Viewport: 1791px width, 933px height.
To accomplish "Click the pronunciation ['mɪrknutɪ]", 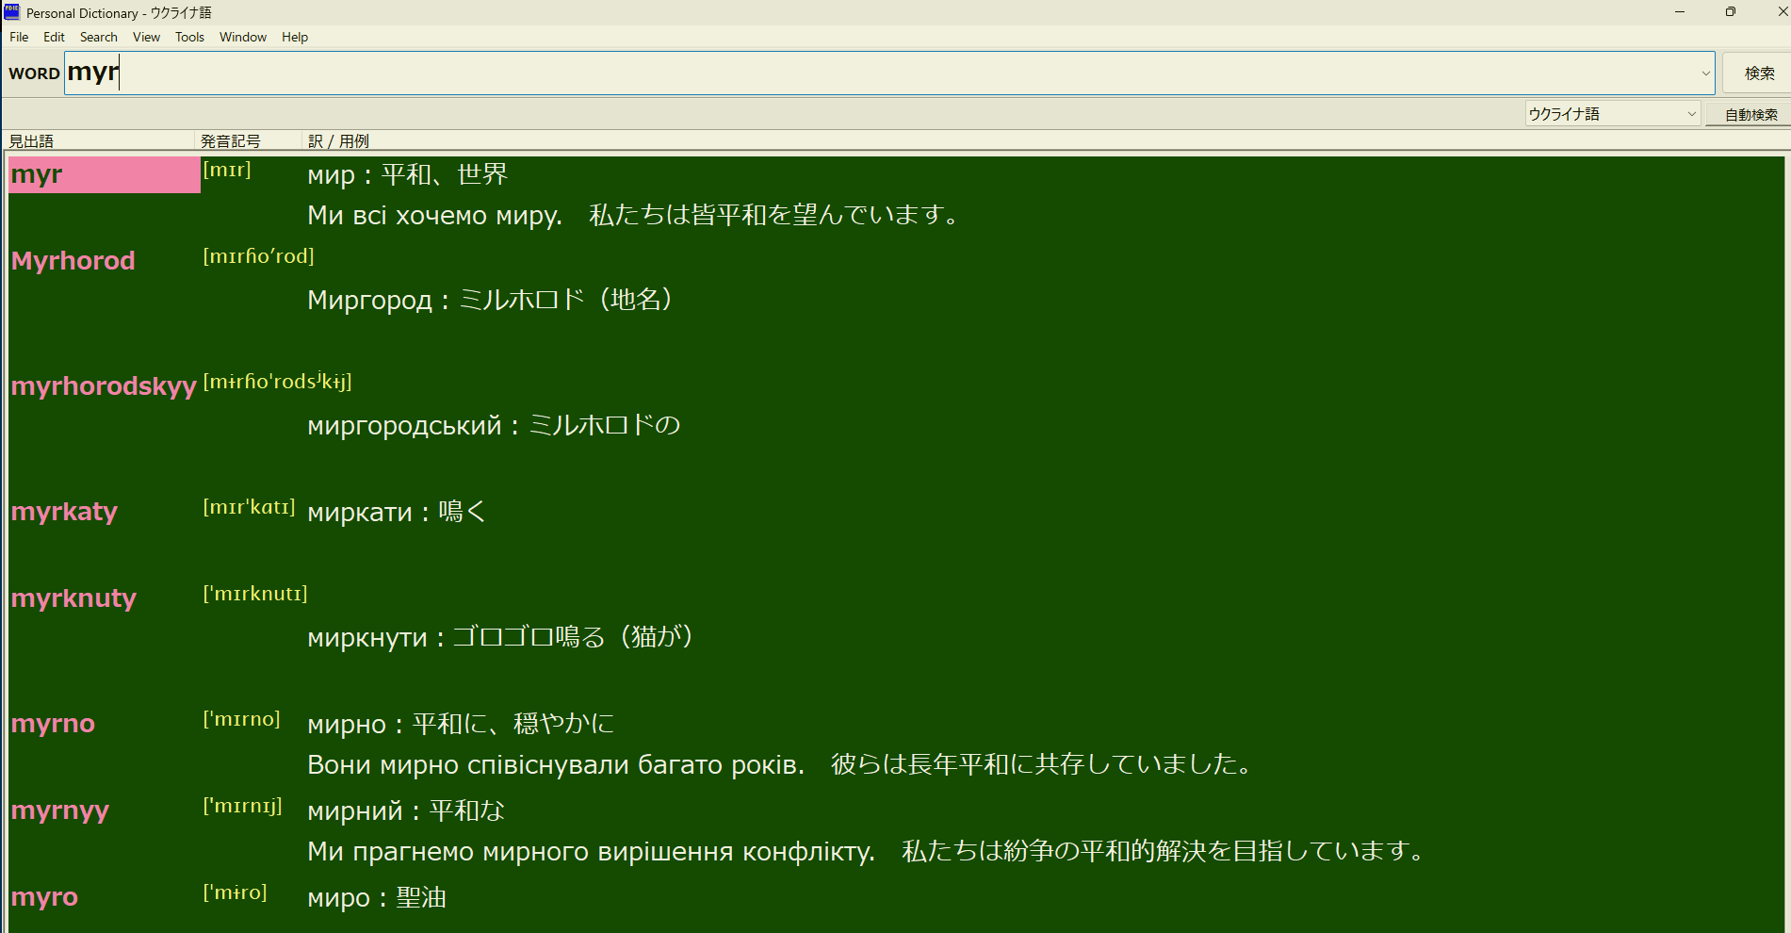I will point(255,594).
